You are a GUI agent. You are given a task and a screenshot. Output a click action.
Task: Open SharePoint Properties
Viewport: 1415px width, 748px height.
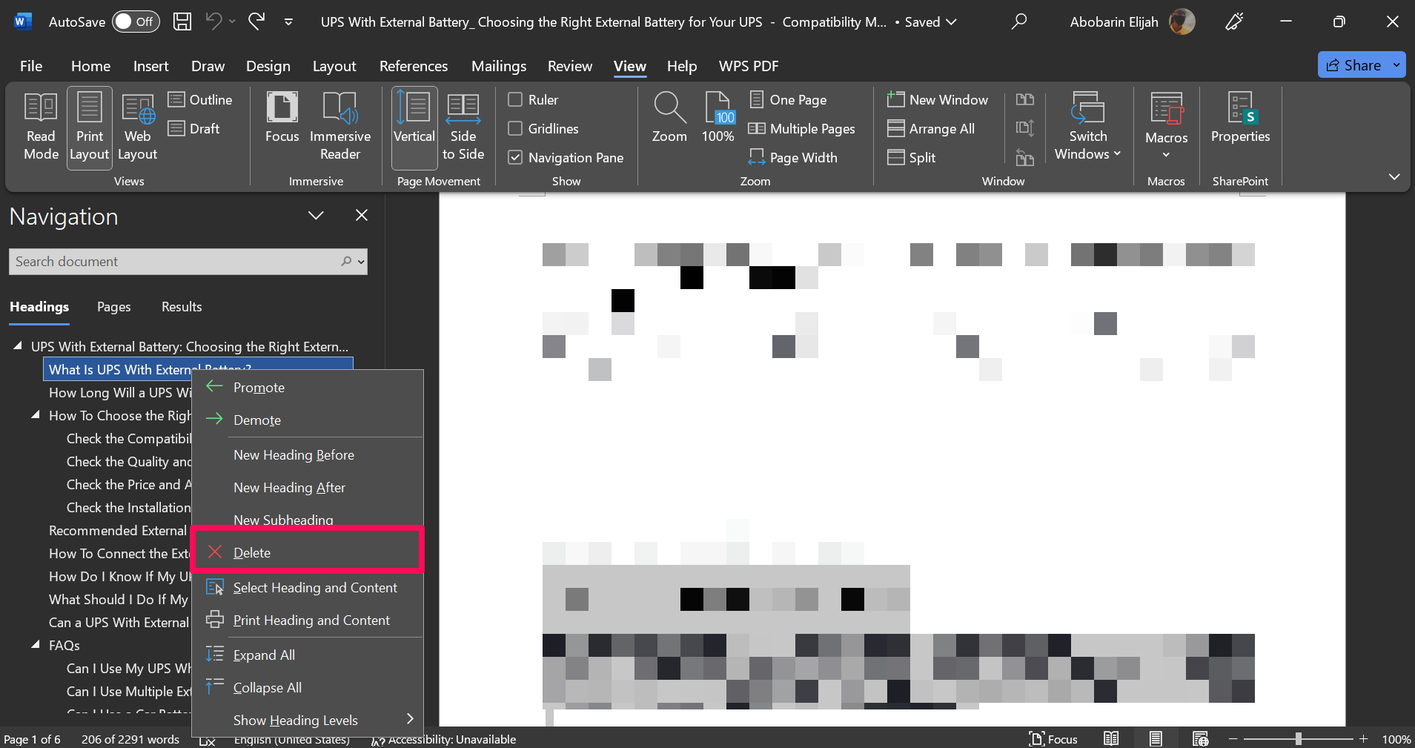point(1240,119)
